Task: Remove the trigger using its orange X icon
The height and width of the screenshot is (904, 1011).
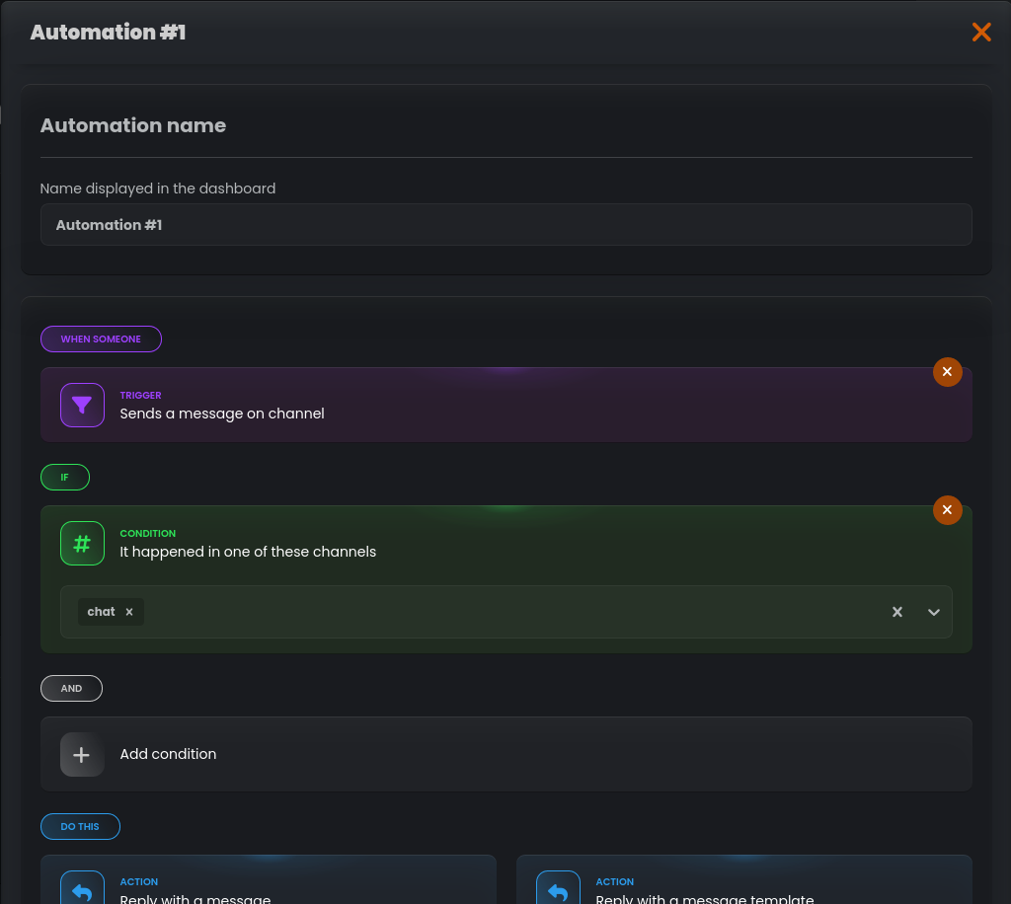Action: [947, 372]
